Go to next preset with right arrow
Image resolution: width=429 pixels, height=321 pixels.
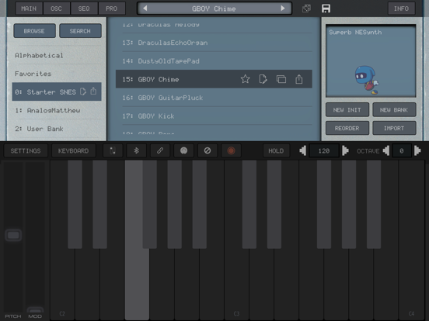[283, 9]
